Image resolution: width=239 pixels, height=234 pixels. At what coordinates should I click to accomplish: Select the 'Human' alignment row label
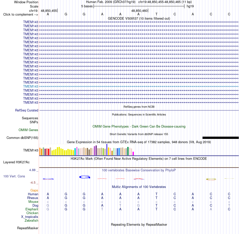pyautogui.click(x=33, y=194)
